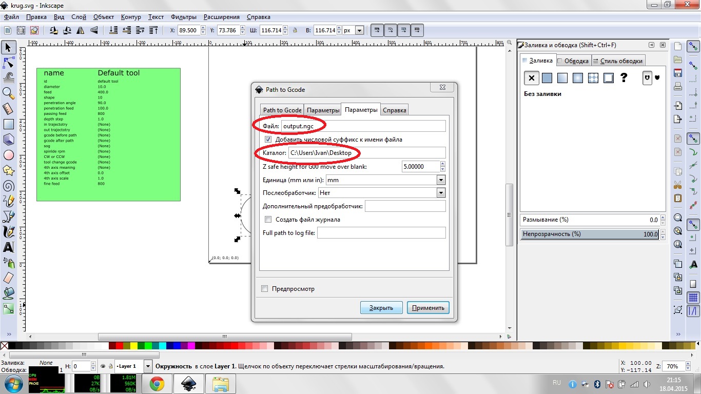Open the Расширения menu
The width and height of the screenshot is (701, 394).
point(221,17)
